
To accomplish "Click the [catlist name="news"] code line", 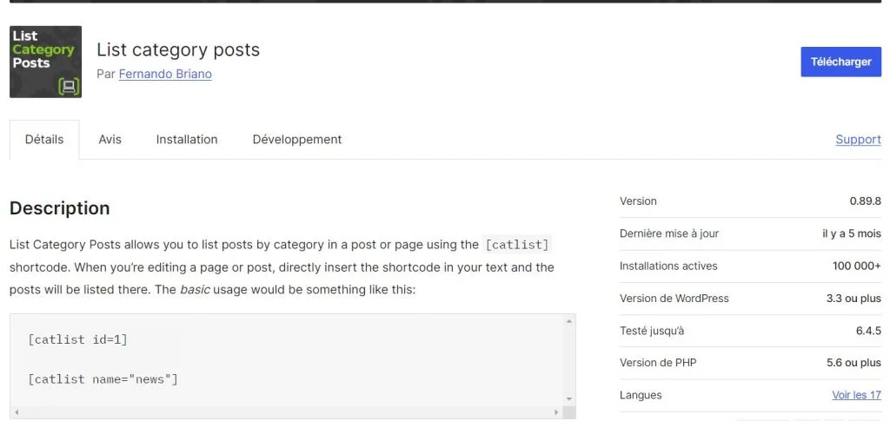I will tap(103, 379).
